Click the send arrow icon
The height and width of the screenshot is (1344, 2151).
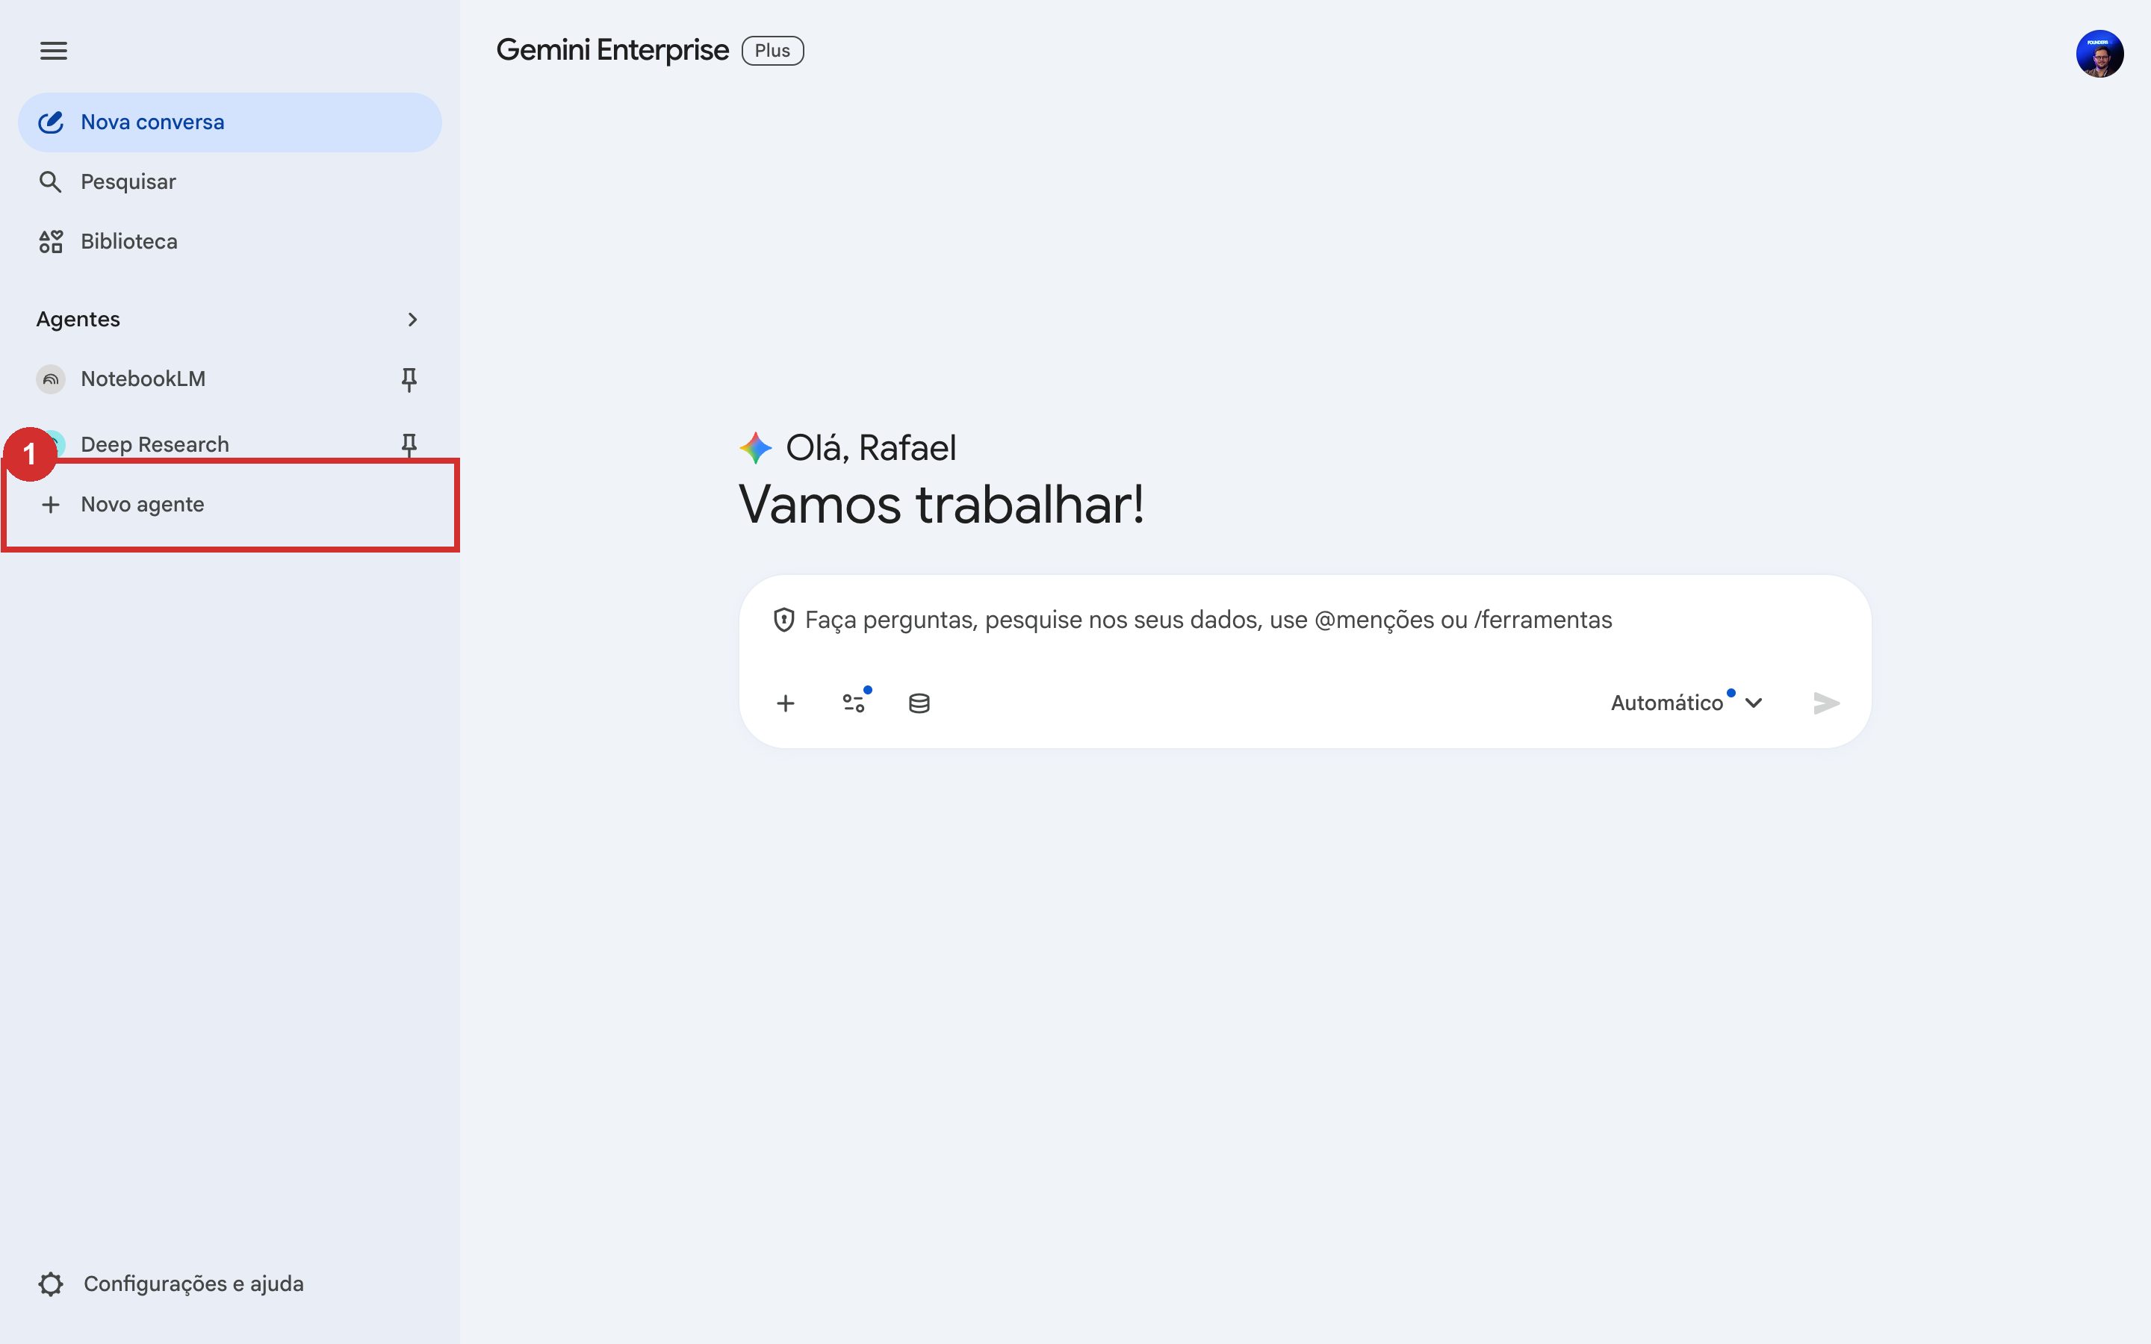(1825, 703)
